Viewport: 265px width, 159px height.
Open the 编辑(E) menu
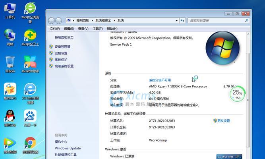coord(69,29)
